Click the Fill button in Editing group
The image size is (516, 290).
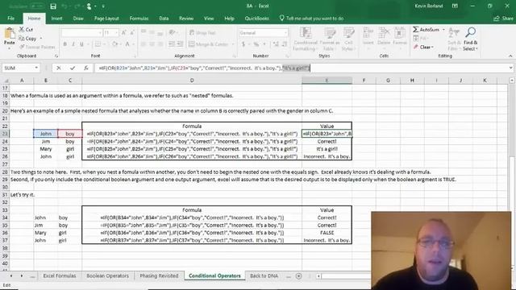click(421, 39)
